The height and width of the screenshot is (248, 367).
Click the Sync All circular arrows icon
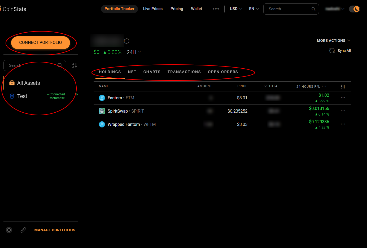point(332,51)
